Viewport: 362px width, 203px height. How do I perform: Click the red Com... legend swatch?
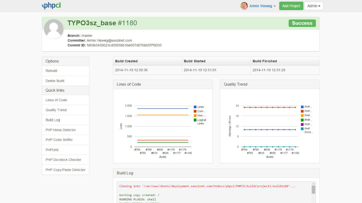point(195,111)
